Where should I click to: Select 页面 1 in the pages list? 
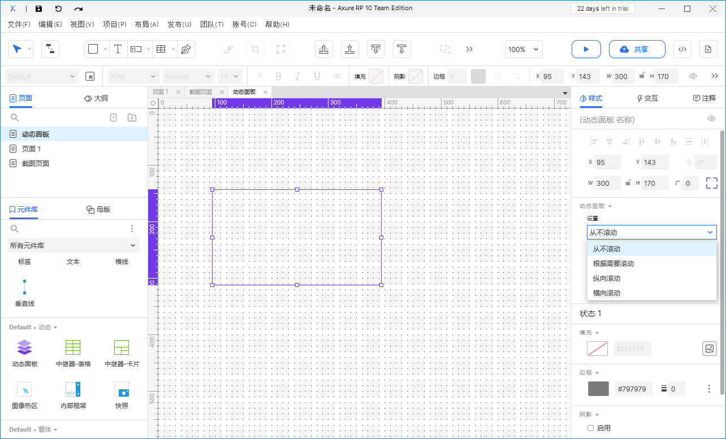74,149
